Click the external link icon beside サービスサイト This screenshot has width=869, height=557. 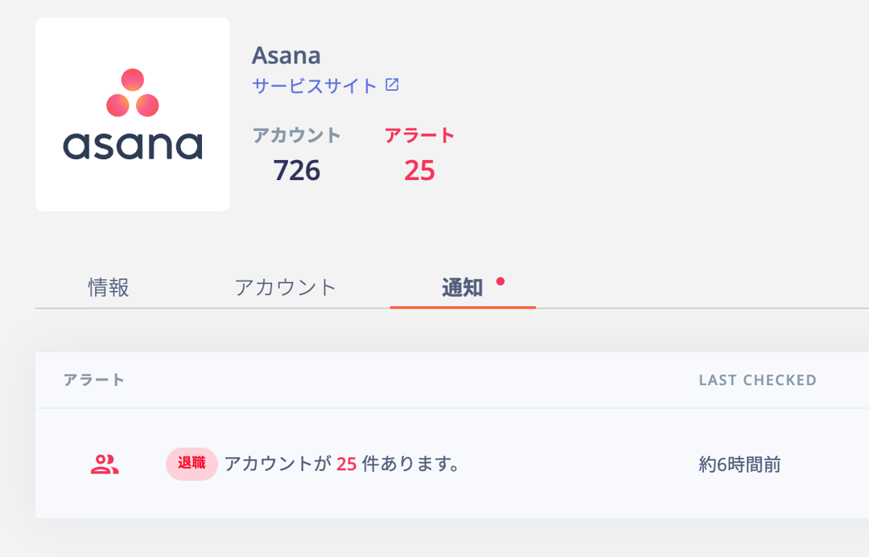coord(392,84)
